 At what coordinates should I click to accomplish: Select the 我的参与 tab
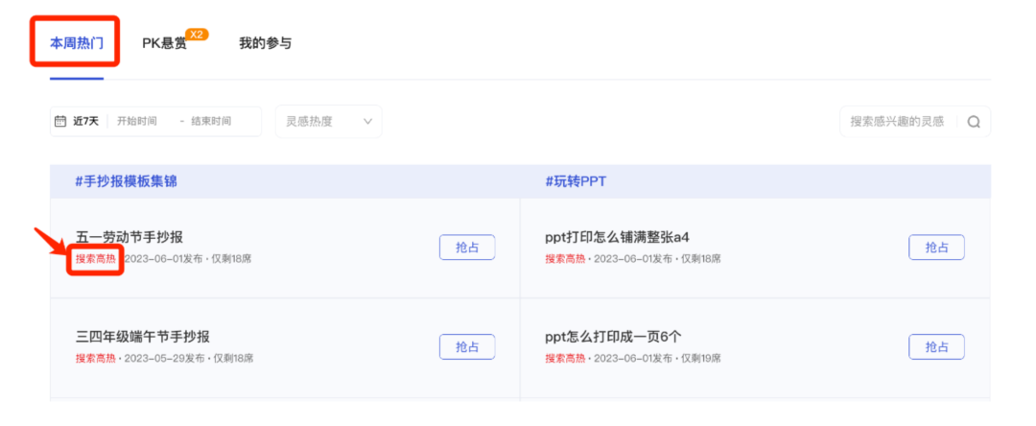265,43
